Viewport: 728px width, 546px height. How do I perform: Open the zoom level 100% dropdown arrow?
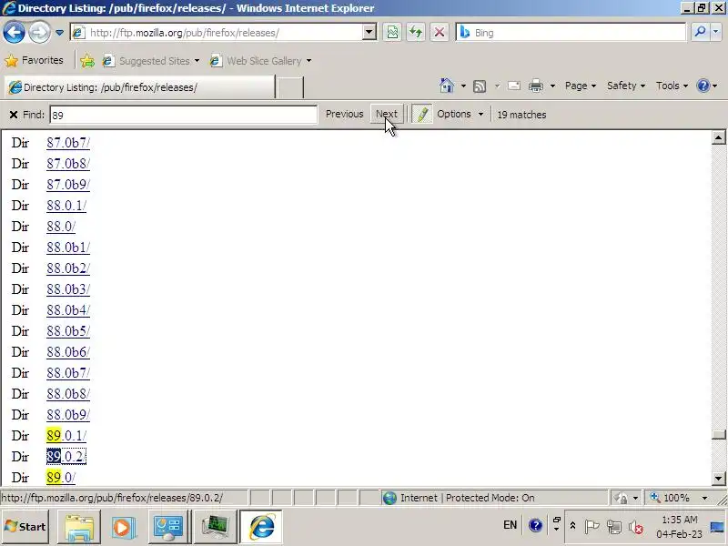pyautogui.click(x=704, y=498)
